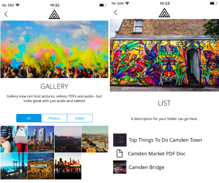Open the Camden Bridge night thumbnail

tap(120, 167)
